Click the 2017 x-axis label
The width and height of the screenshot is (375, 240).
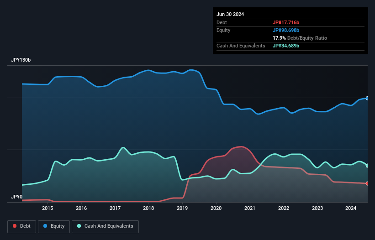click(x=115, y=208)
